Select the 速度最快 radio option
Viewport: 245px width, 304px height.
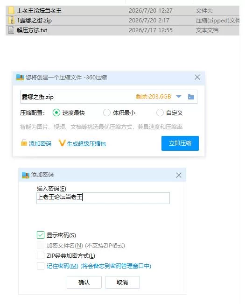point(56,113)
